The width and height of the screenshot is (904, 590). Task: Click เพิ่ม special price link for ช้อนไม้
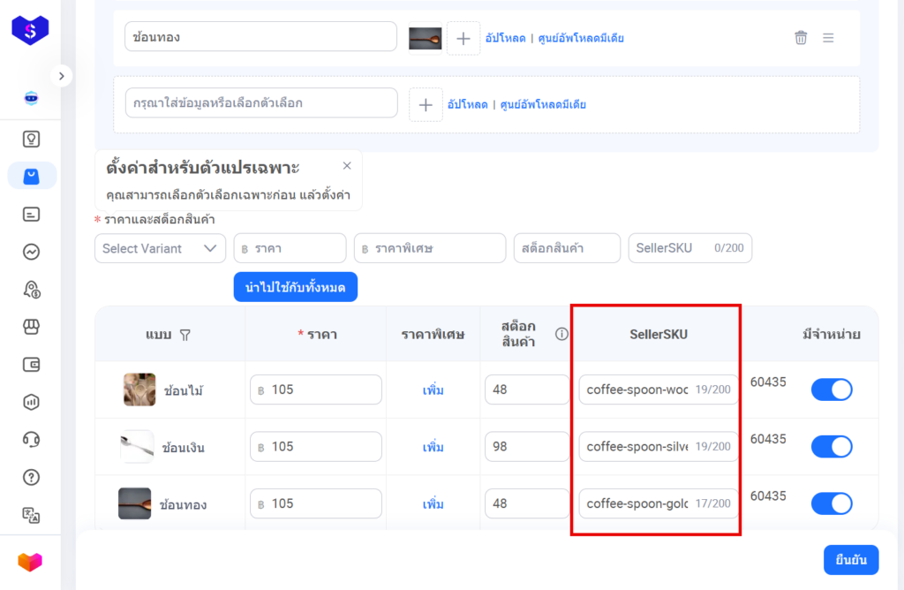point(433,390)
